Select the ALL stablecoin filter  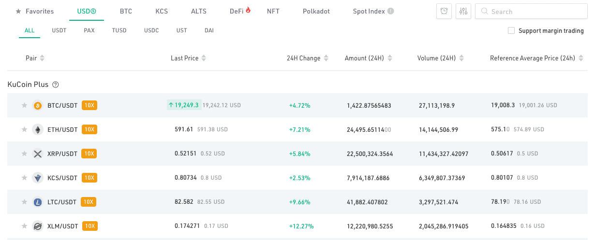(x=30, y=30)
